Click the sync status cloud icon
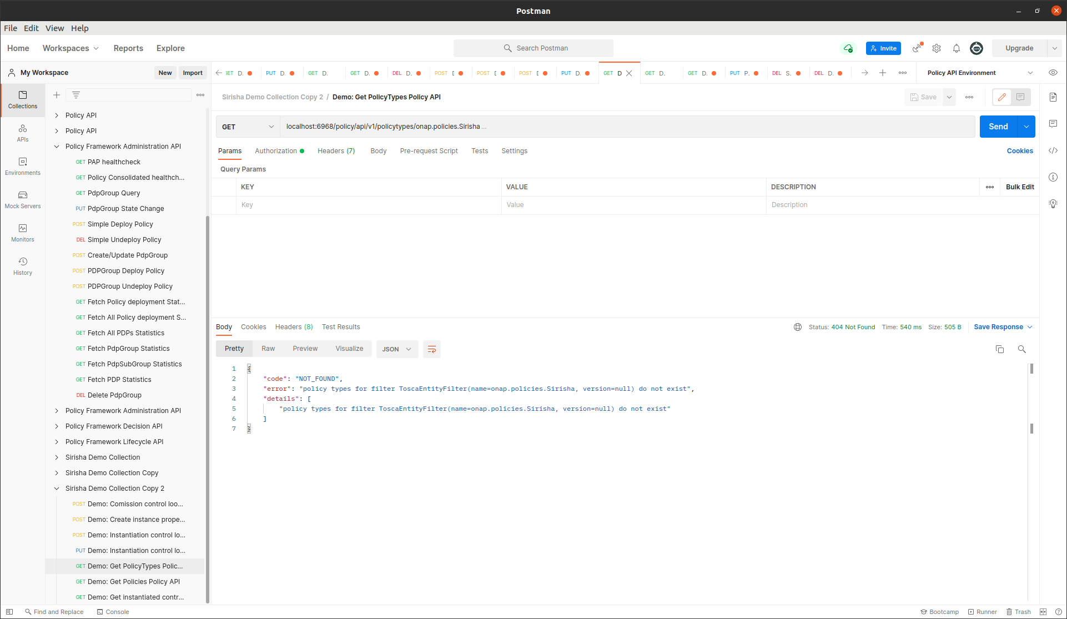The image size is (1067, 619). [x=848, y=48]
